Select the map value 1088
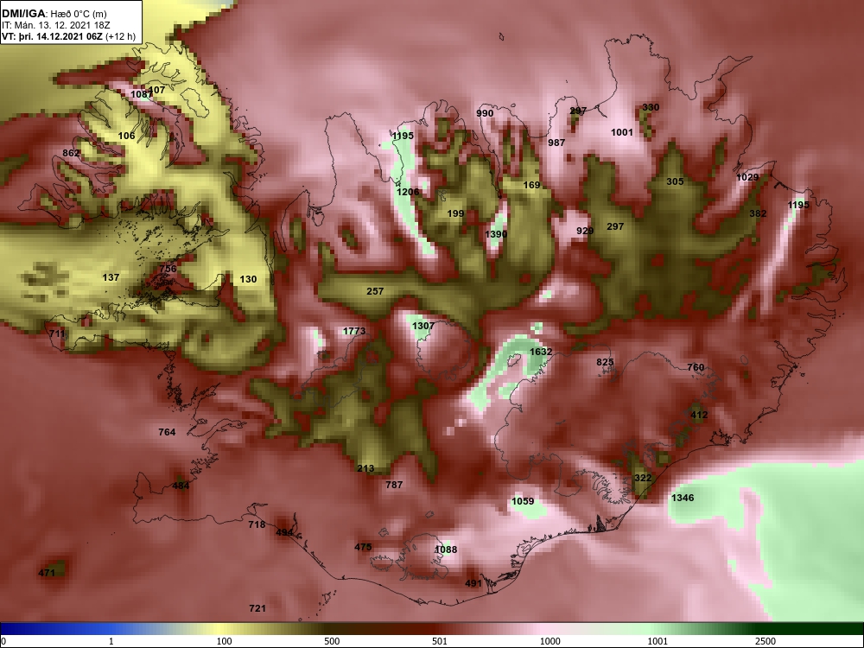The height and width of the screenshot is (648, 864). 446,550
